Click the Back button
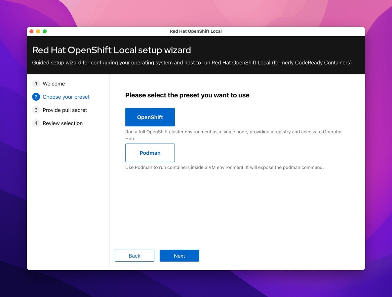The height and width of the screenshot is (297, 392). pyautogui.click(x=135, y=255)
